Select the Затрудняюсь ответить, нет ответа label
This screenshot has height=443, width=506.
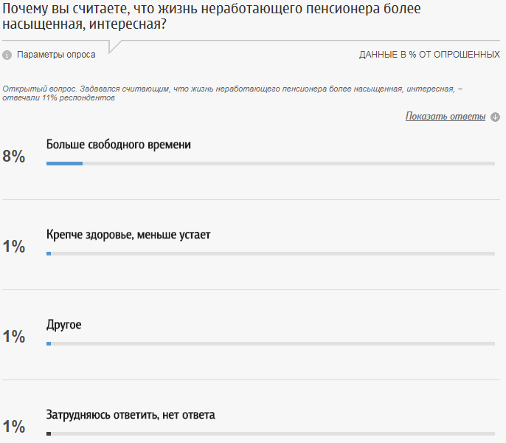(x=131, y=415)
